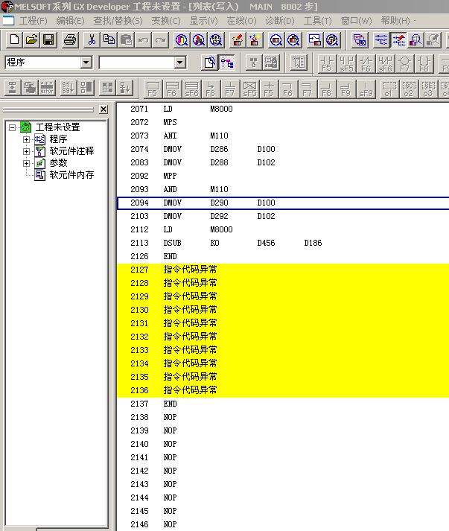
Task: Open the empty combo box dropdown arrow
Action: point(179,63)
